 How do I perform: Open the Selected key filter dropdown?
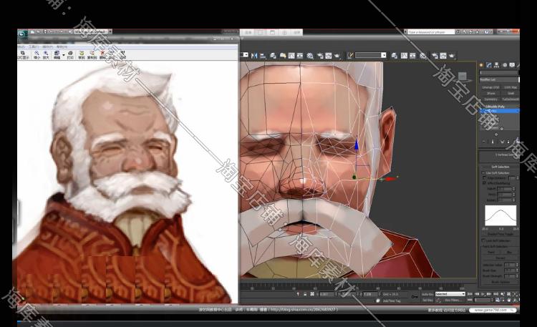click(x=450, y=294)
